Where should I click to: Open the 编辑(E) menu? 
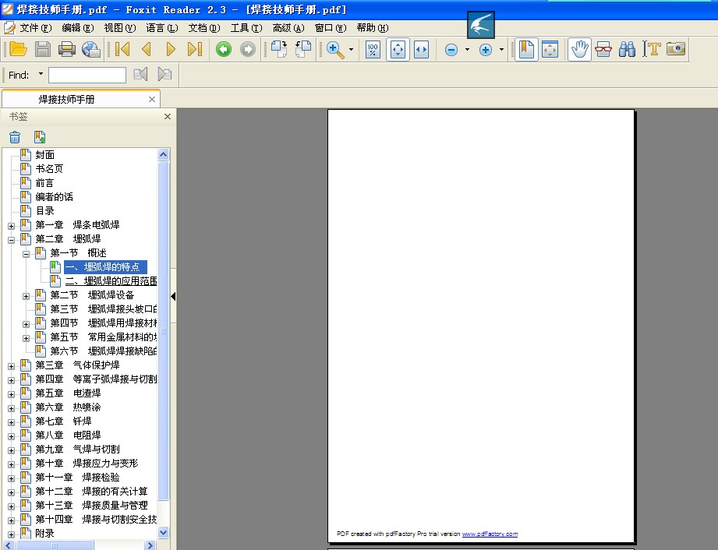tap(78, 28)
